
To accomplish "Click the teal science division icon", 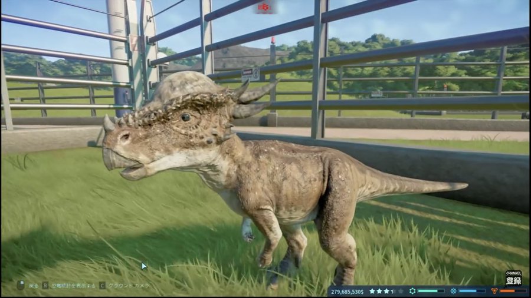I will point(412,291).
